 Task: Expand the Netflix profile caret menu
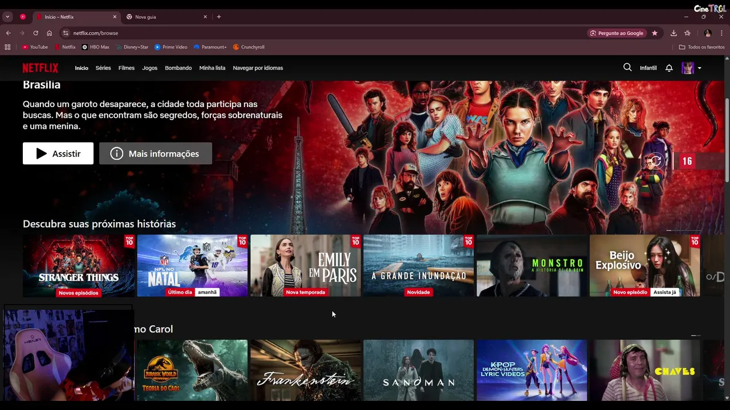tap(699, 68)
